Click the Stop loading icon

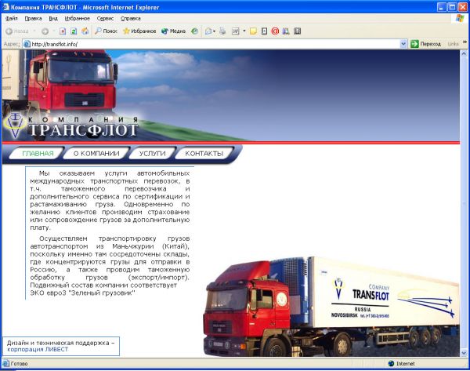click(63, 31)
